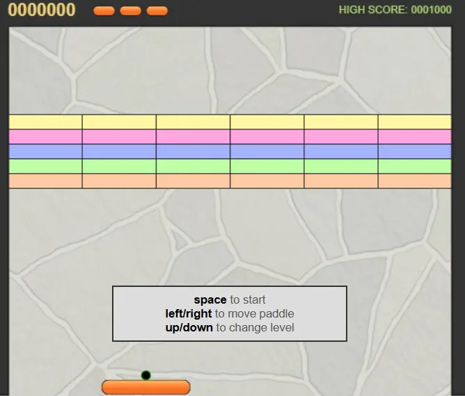
Task: Choose the fifth green brick from the left
Action: [x=340, y=166]
